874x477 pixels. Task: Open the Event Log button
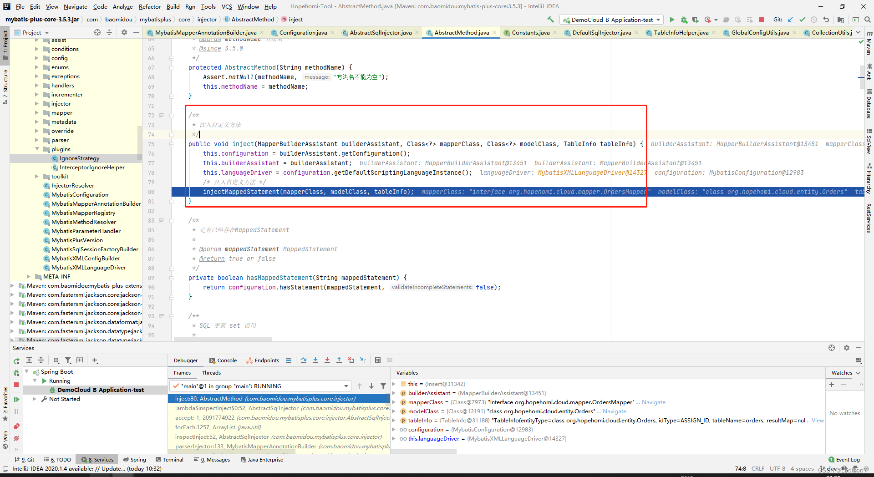tap(844, 459)
